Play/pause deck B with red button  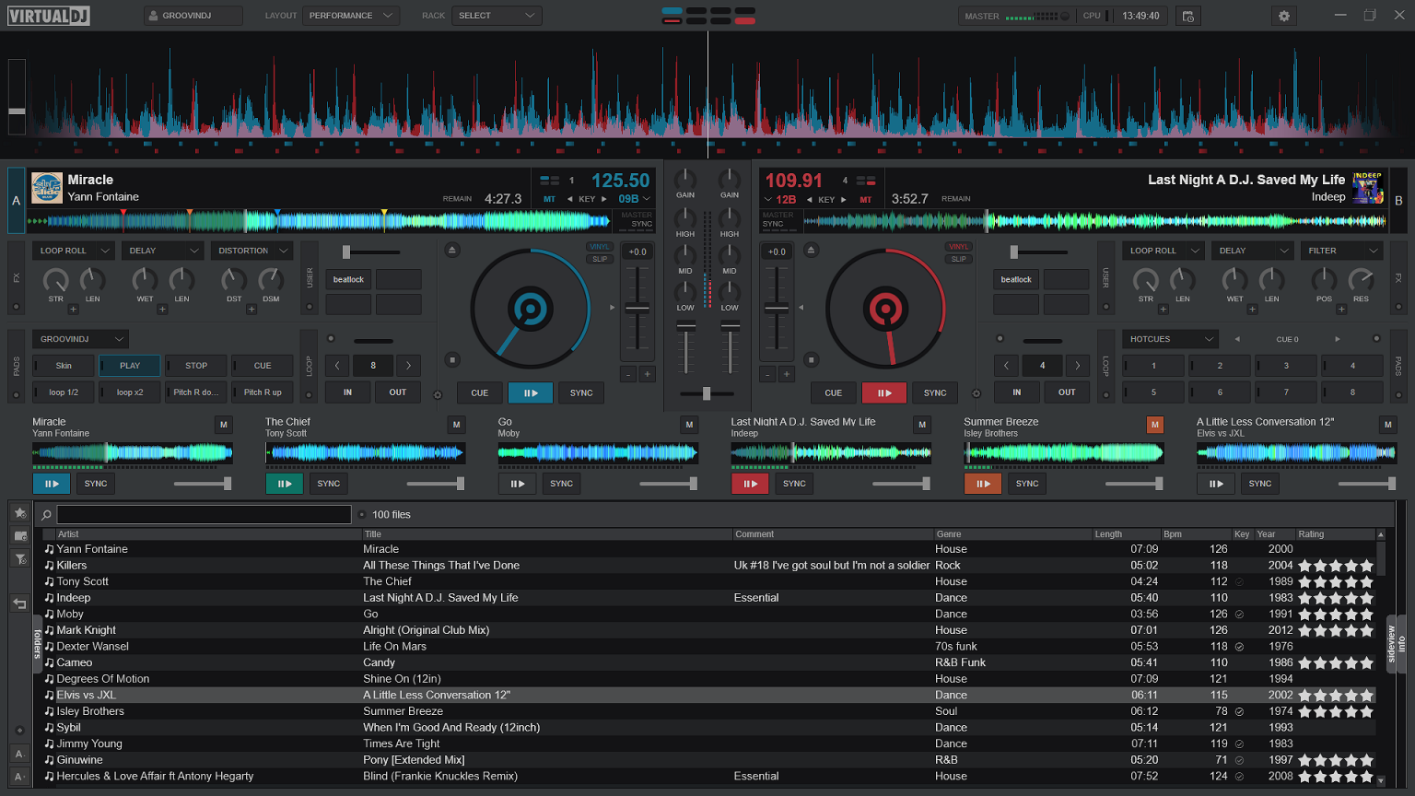(x=884, y=392)
